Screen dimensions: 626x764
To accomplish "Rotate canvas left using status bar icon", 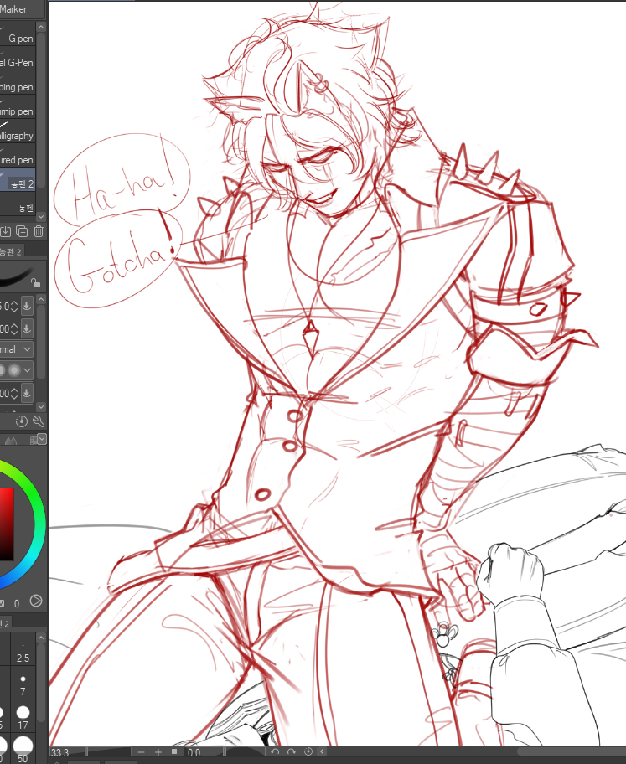I will click(274, 752).
